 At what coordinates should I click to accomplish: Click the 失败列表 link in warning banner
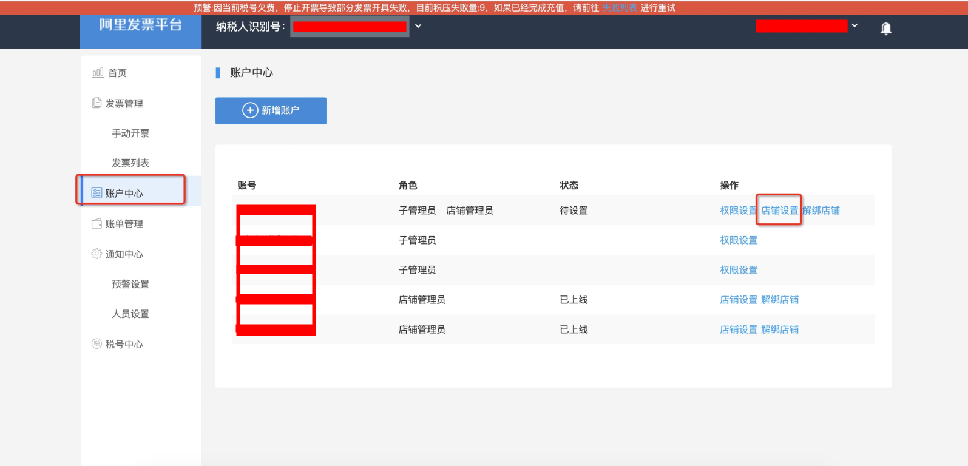click(619, 8)
